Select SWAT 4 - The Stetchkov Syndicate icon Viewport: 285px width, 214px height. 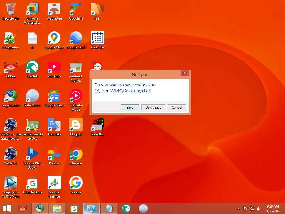click(11, 129)
